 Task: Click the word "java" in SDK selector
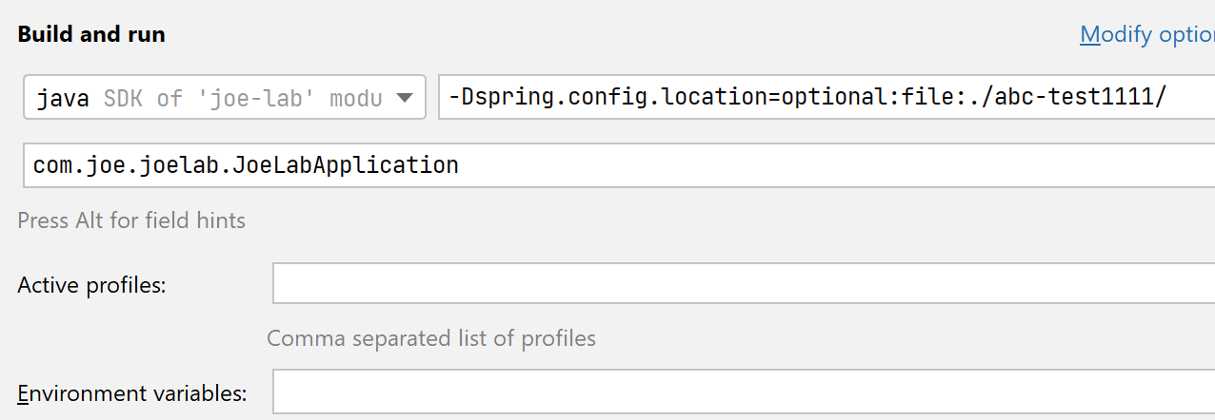pyautogui.click(x=63, y=98)
